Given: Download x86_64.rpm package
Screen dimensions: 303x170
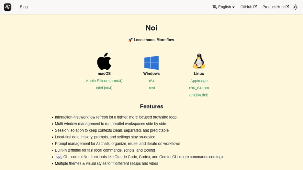Looking at the screenshot, I should (199, 88).
